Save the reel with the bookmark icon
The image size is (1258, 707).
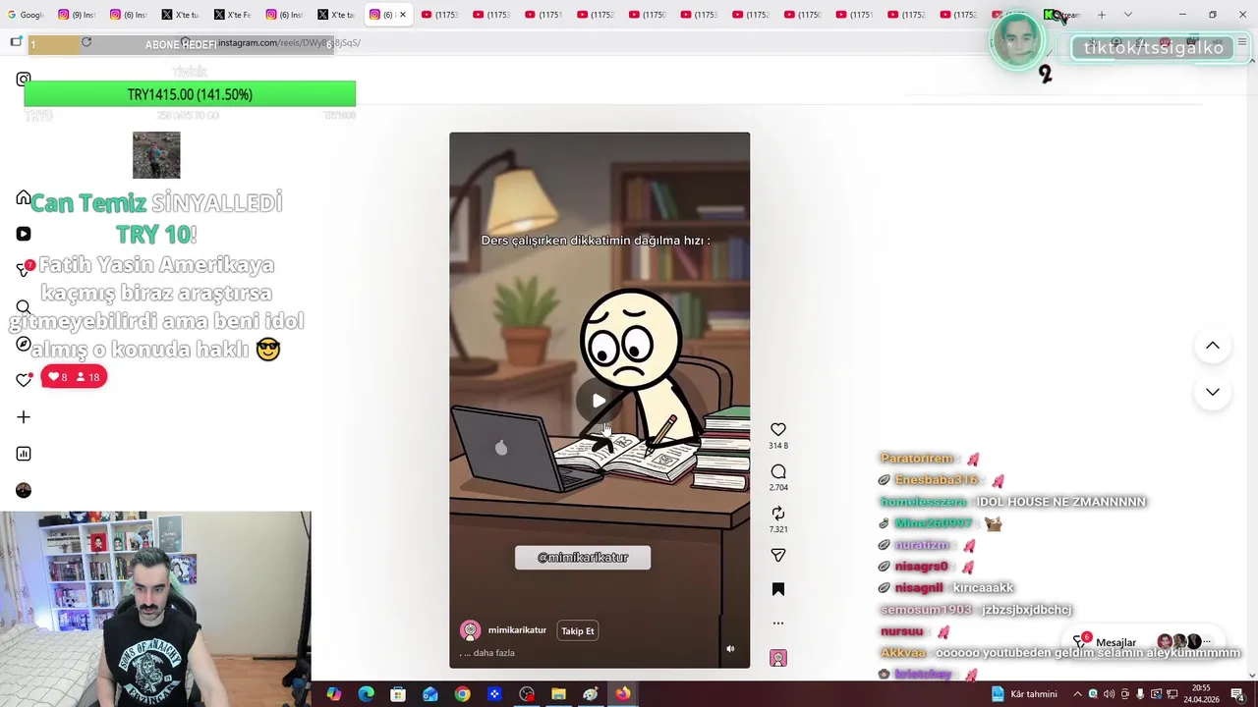click(x=778, y=589)
